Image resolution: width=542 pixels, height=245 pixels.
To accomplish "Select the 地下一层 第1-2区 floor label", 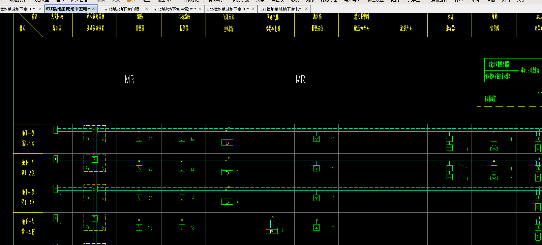I will [x=28, y=168].
